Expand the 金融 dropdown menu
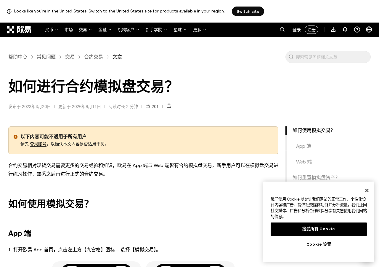Image resolution: width=379 pixels, height=267 pixels. pyautogui.click(x=105, y=30)
